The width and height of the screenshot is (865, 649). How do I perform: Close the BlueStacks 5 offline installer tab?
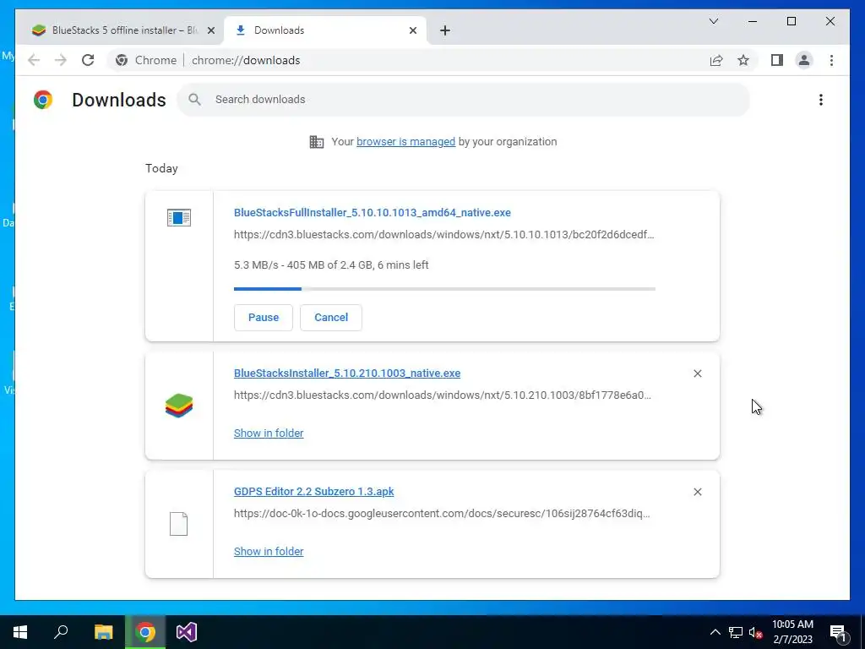210,30
